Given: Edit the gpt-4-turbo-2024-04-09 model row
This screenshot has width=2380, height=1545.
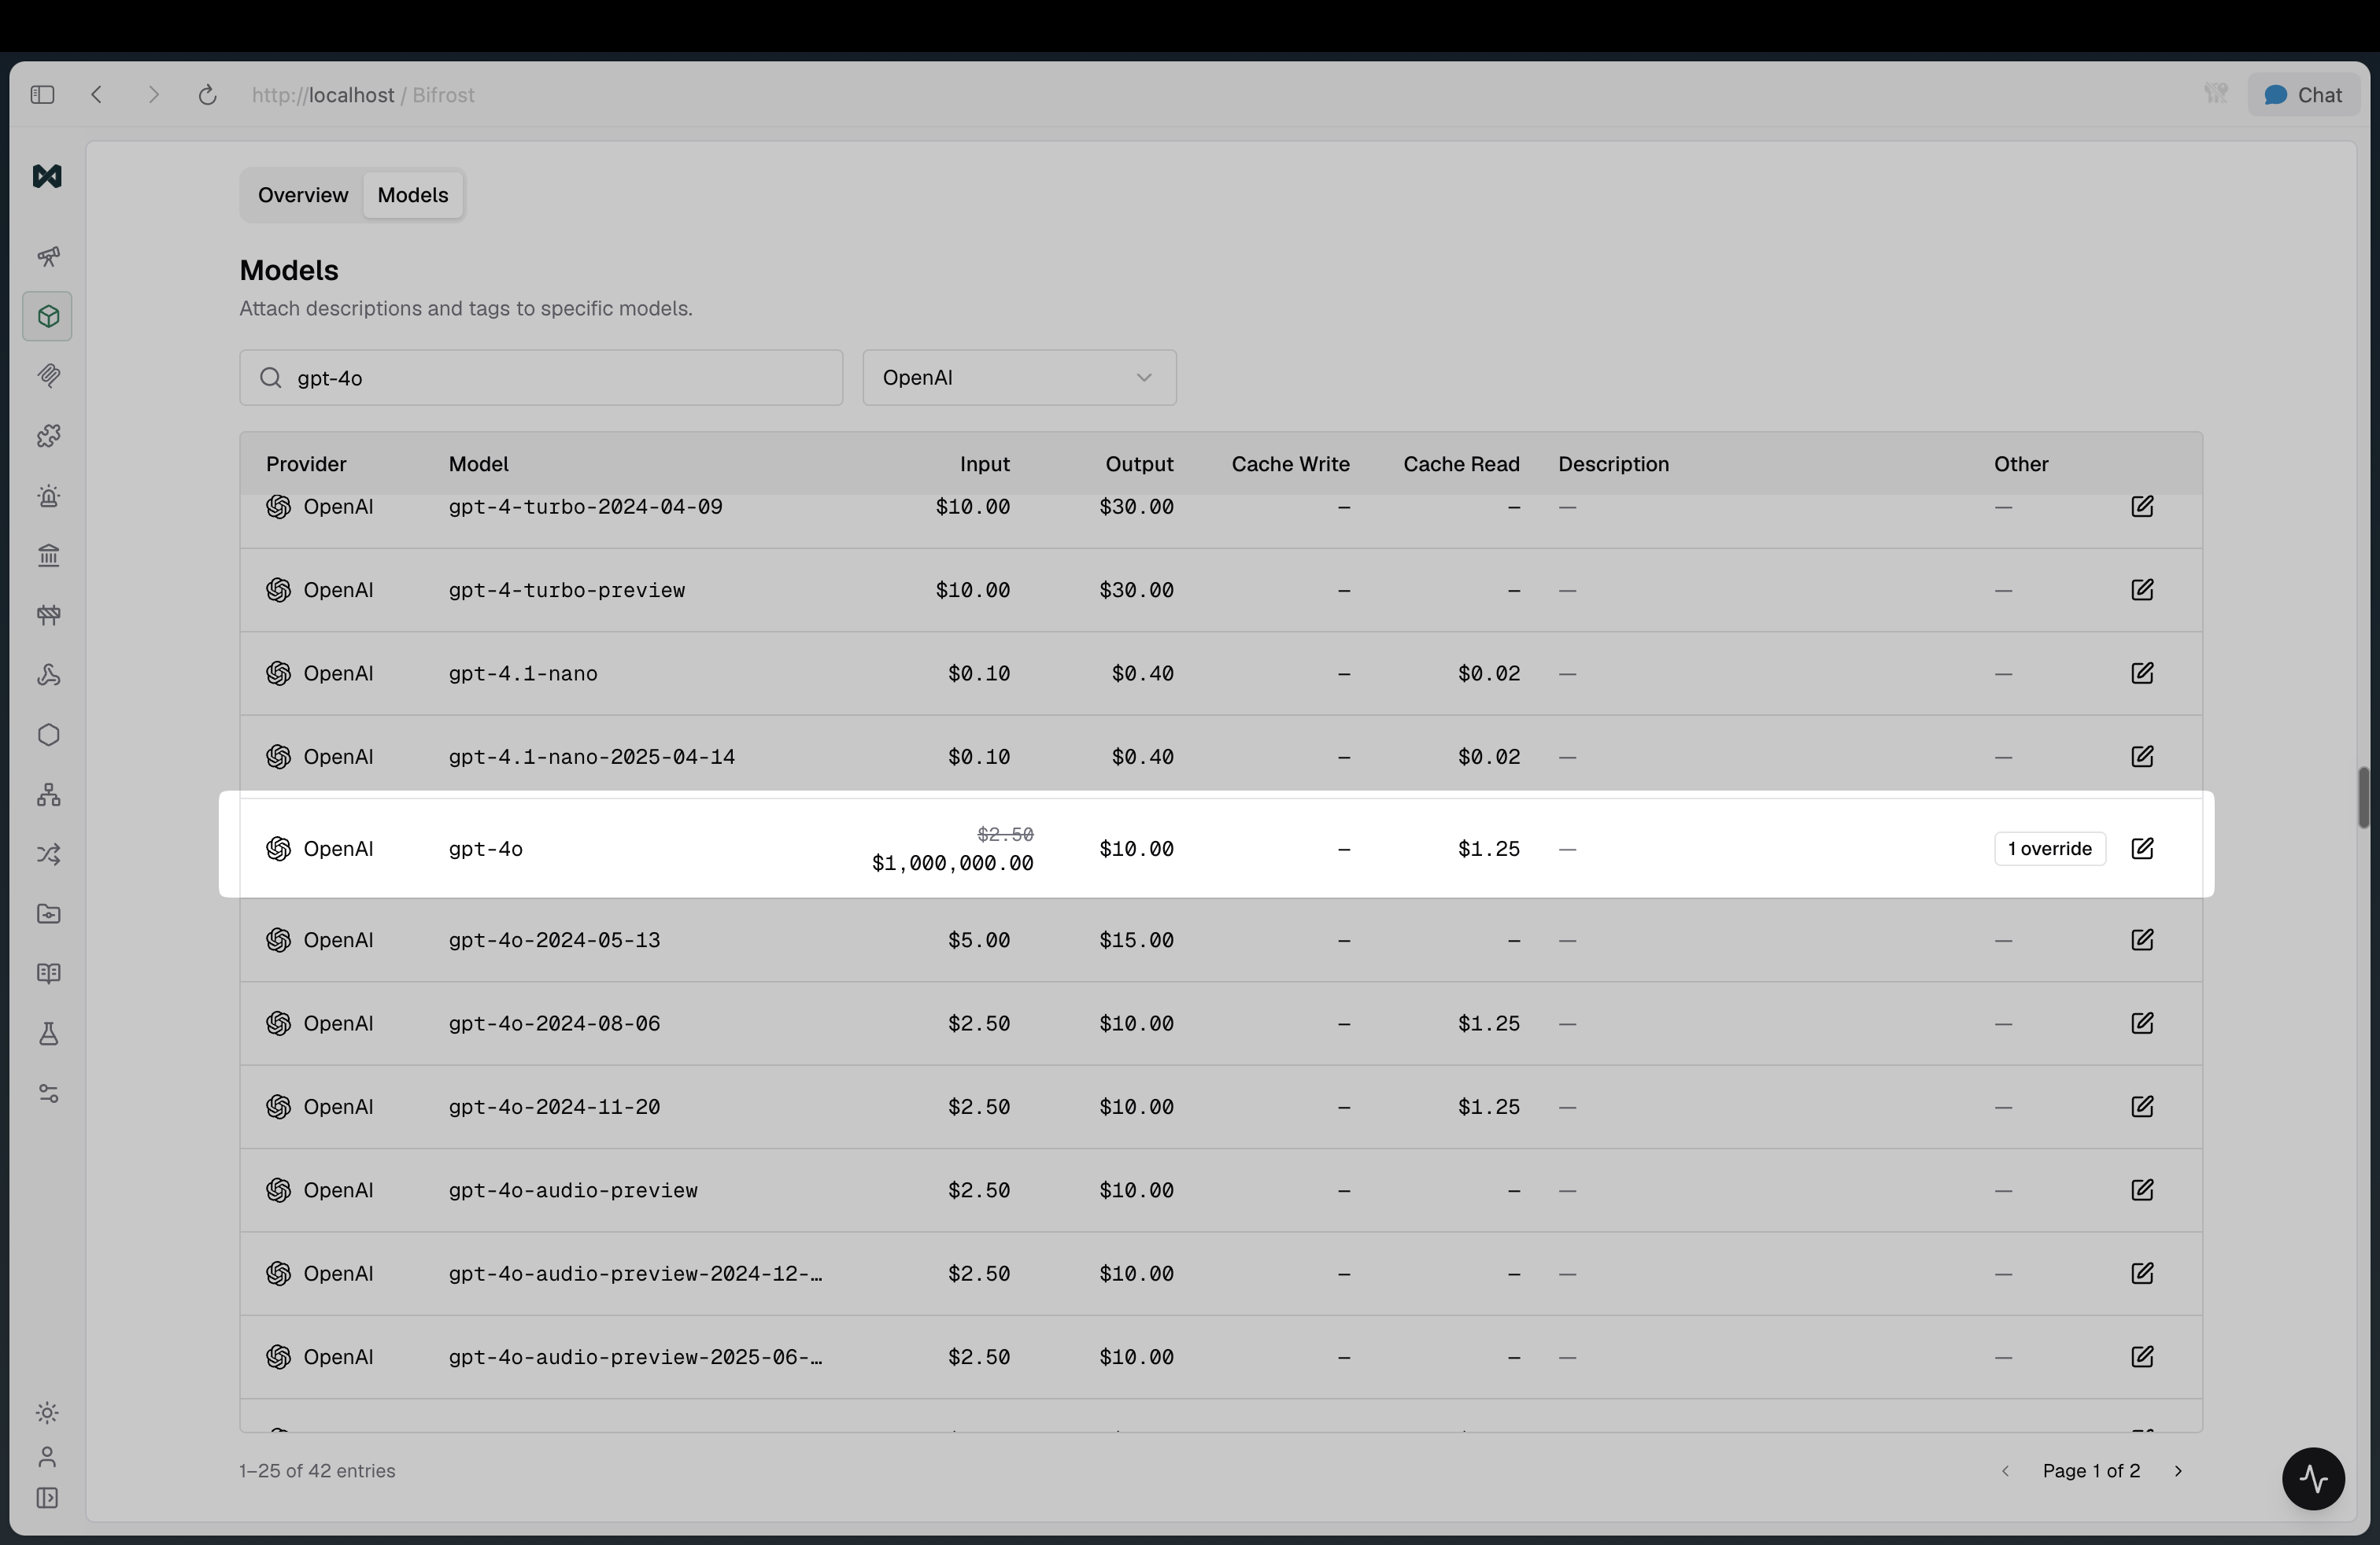Looking at the screenshot, I should tap(2142, 507).
